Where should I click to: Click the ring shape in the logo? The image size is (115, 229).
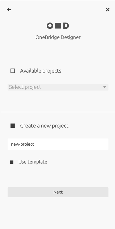pos(50,26)
